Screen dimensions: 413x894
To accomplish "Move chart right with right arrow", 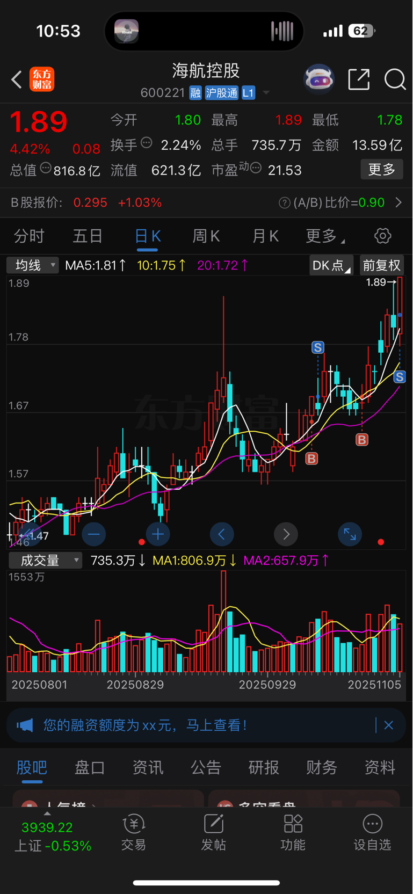I will [286, 534].
